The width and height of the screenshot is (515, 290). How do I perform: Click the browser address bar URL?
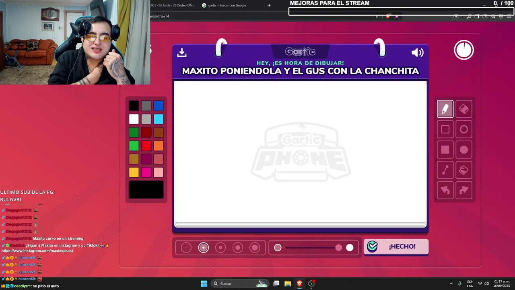[x=160, y=16]
